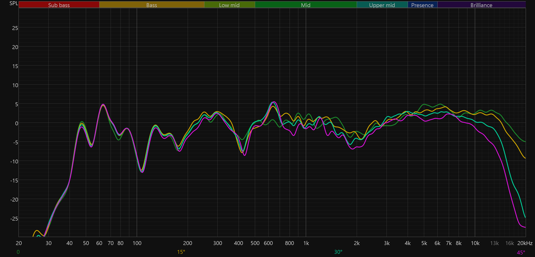Select the Sub bass band header
The width and height of the screenshot is (535, 257).
[59, 5]
